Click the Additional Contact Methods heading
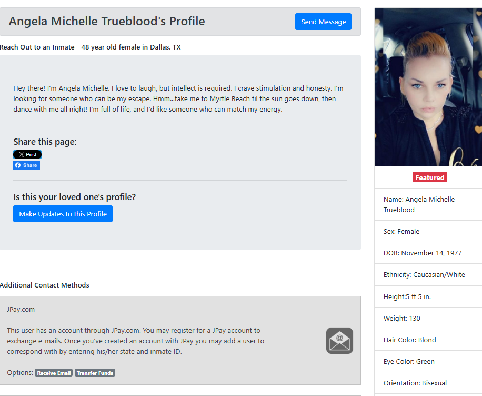The height and width of the screenshot is (396, 482). pyautogui.click(x=45, y=285)
